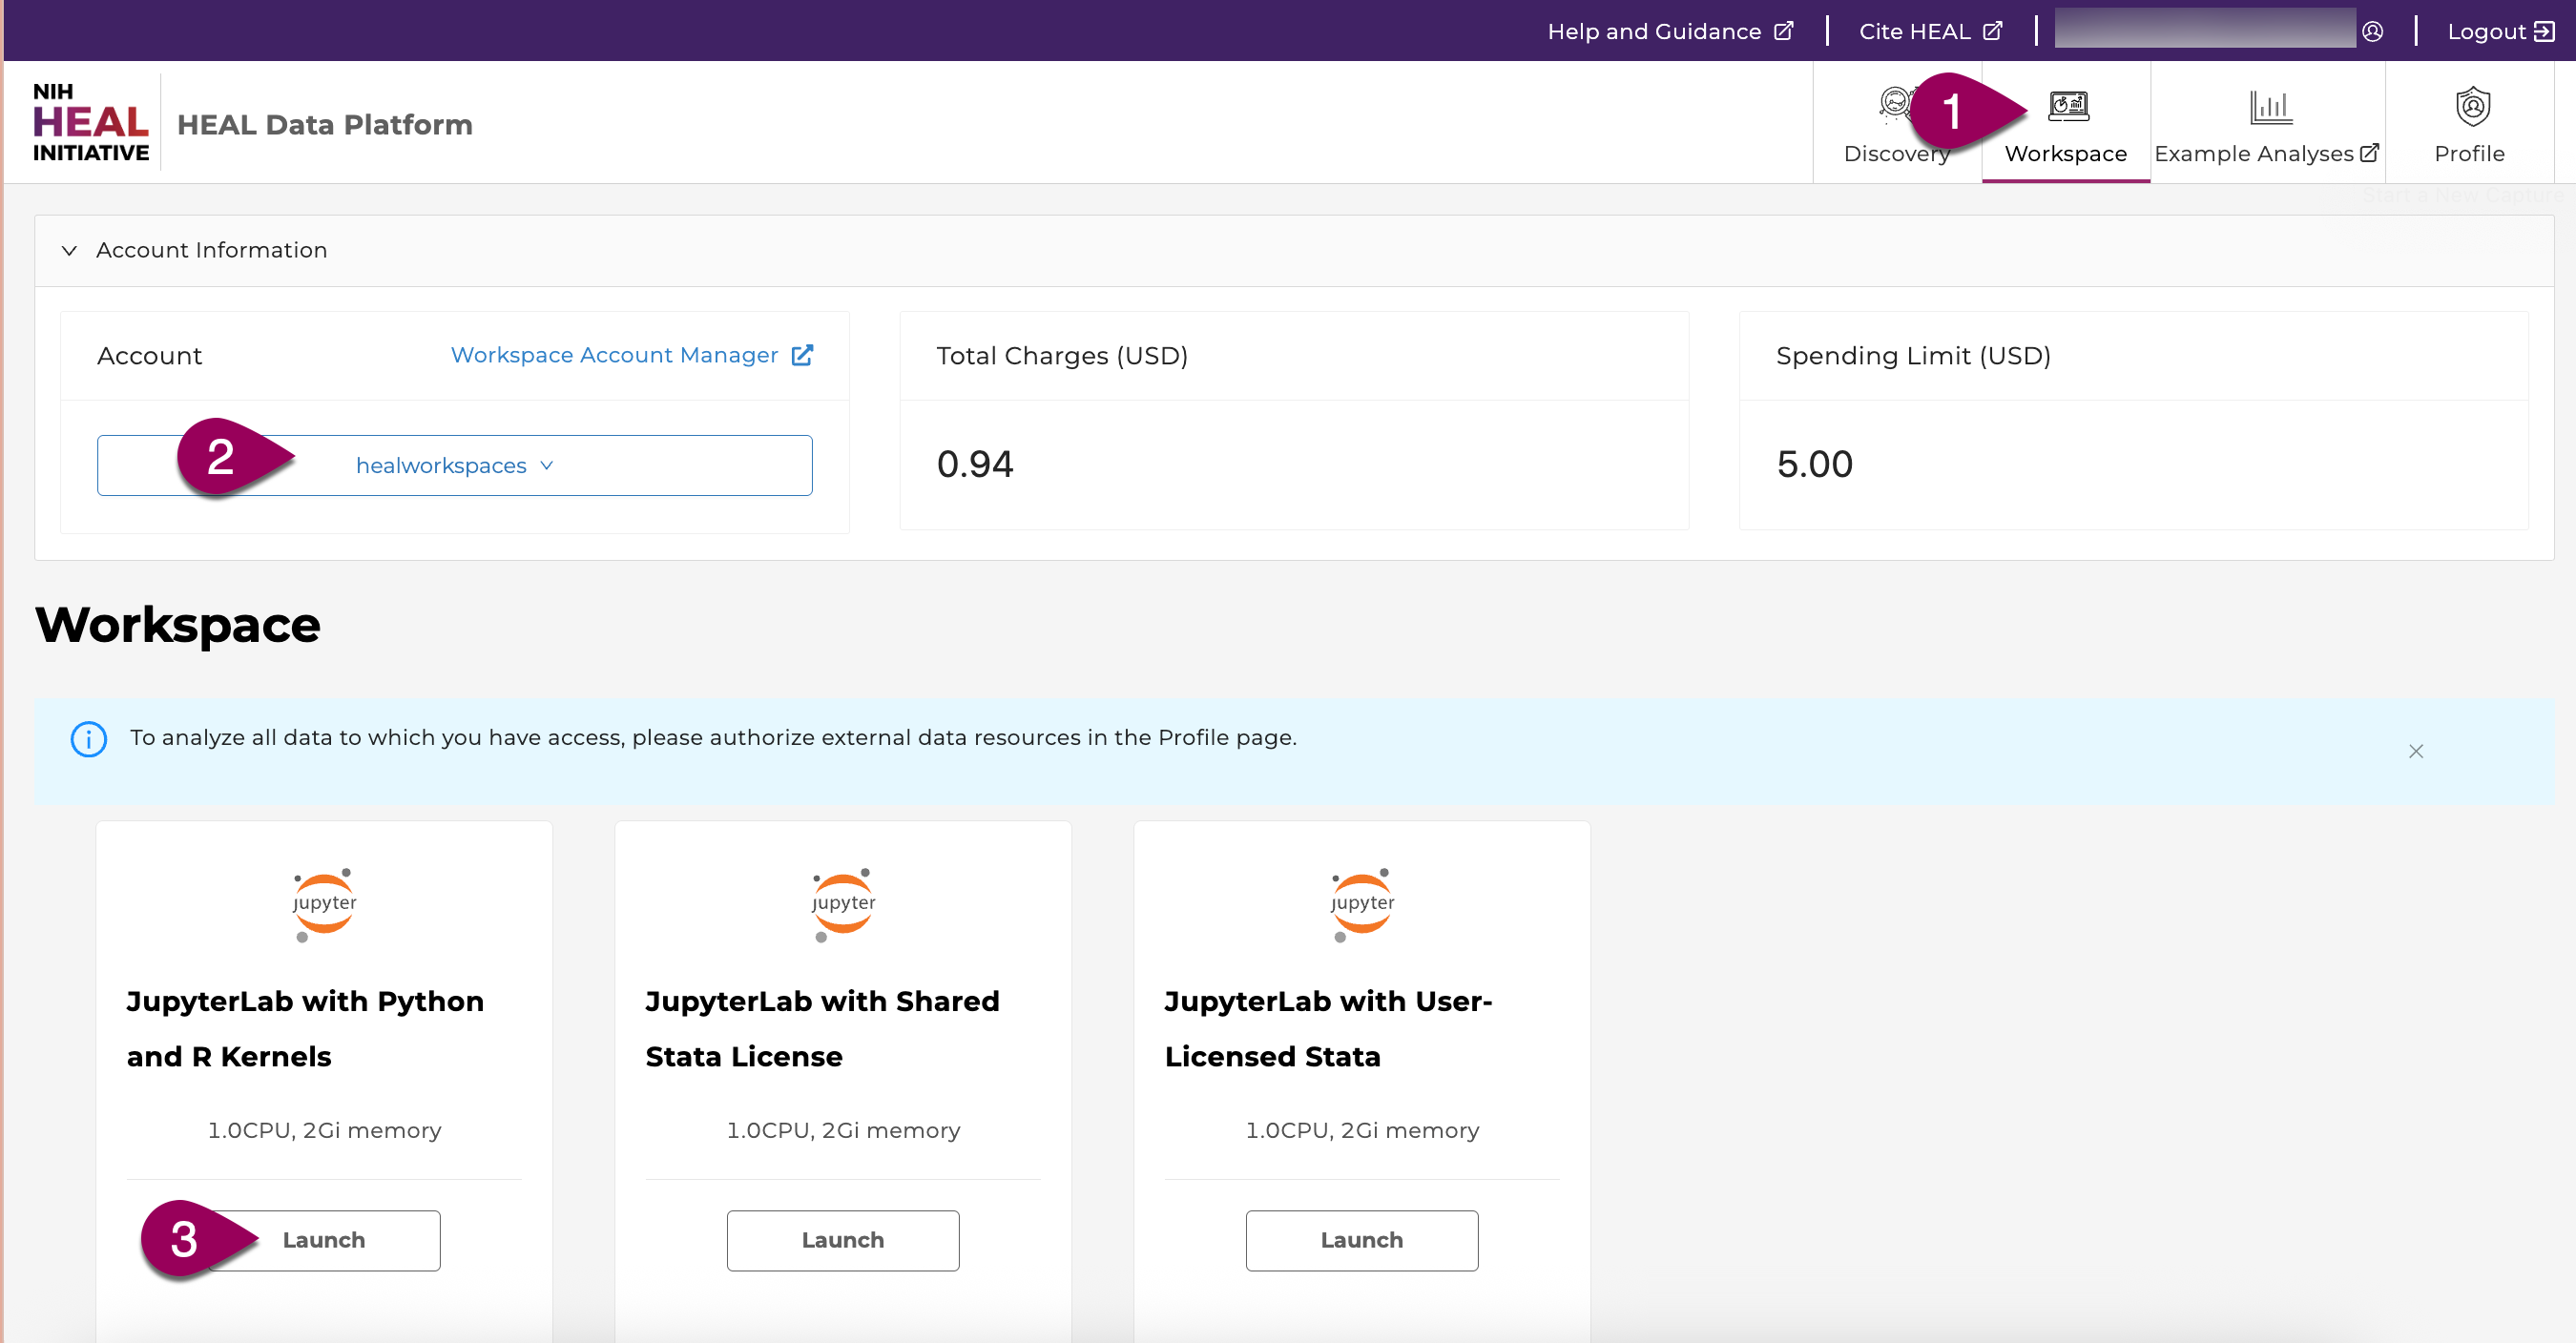
Task: Click the info icon in the blue notice
Action: pyautogui.click(x=89, y=739)
